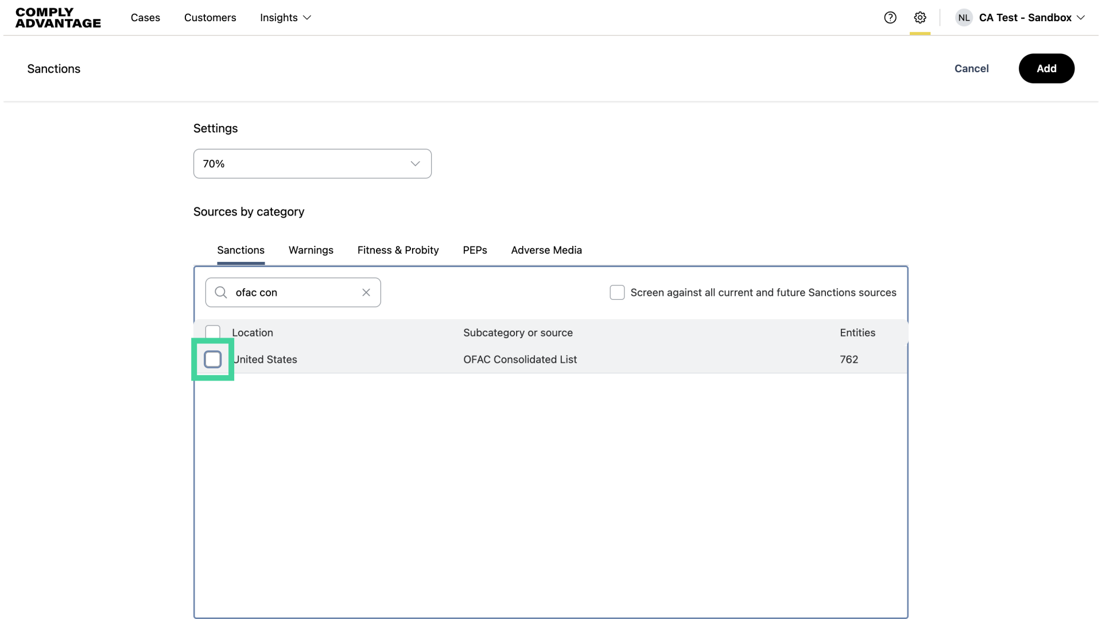Click the NL user avatar

click(964, 18)
